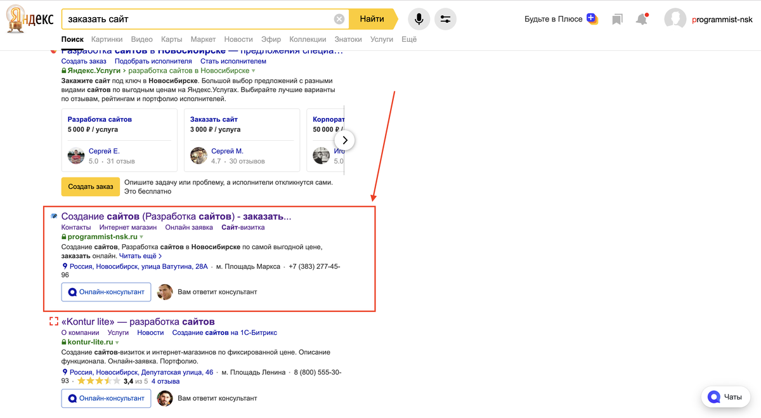This screenshot has height=418, width=761.
Task: Click the Сергей Е. avatar photo
Action: (x=76, y=156)
